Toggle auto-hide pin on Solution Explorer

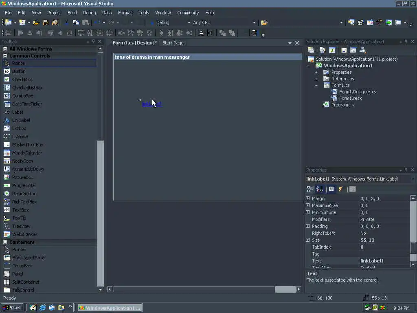(x=406, y=42)
